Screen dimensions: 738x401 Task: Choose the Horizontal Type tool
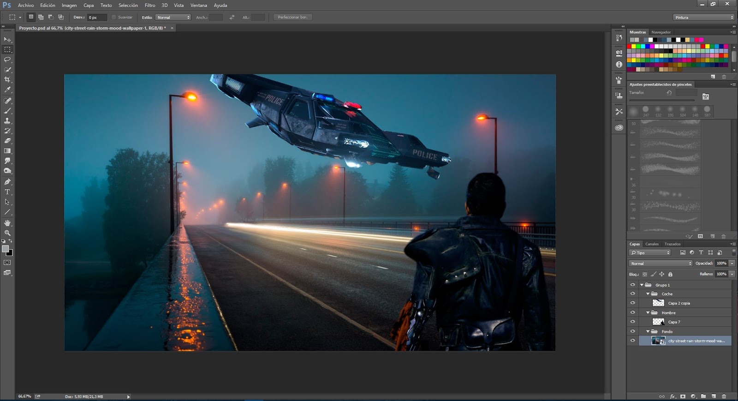7,192
